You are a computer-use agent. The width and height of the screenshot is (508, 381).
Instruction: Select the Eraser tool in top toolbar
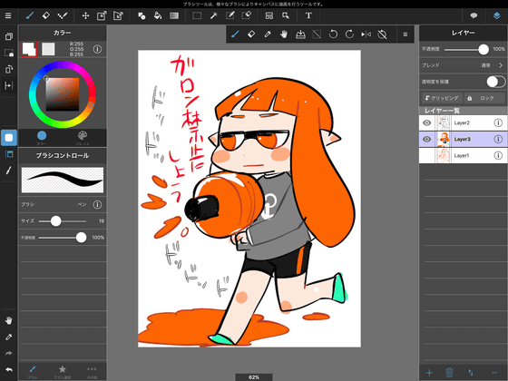point(46,15)
